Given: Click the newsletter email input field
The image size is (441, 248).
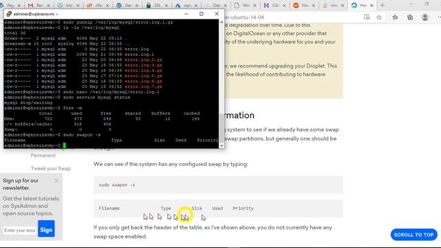Looking at the screenshot, I should click(x=20, y=230).
